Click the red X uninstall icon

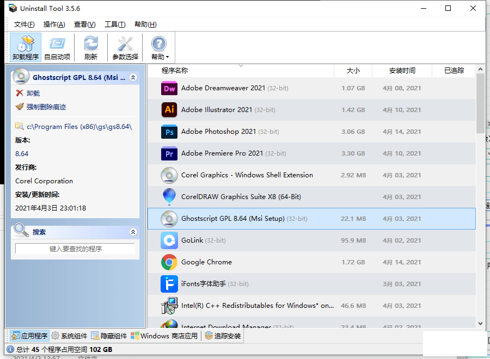click(x=20, y=93)
